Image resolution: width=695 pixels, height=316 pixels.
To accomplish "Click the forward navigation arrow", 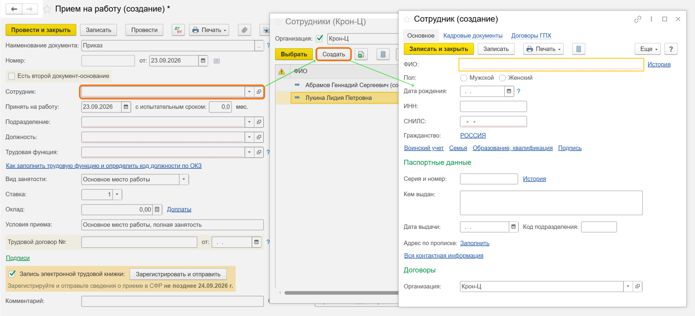I will coord(30,9).
